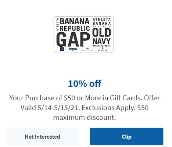Click the large BANANA text on card
172x147 pixels.
click(75, 21)
